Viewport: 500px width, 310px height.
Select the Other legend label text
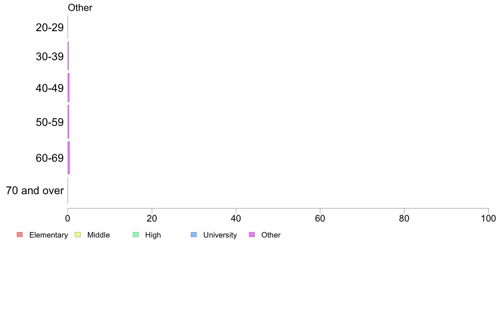point(271,235)
